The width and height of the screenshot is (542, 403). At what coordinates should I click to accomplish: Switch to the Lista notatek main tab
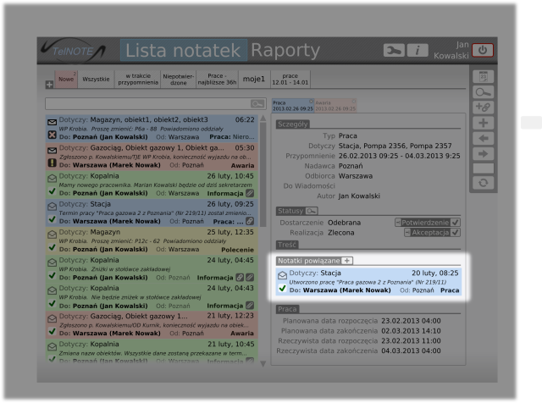[183, 51]
